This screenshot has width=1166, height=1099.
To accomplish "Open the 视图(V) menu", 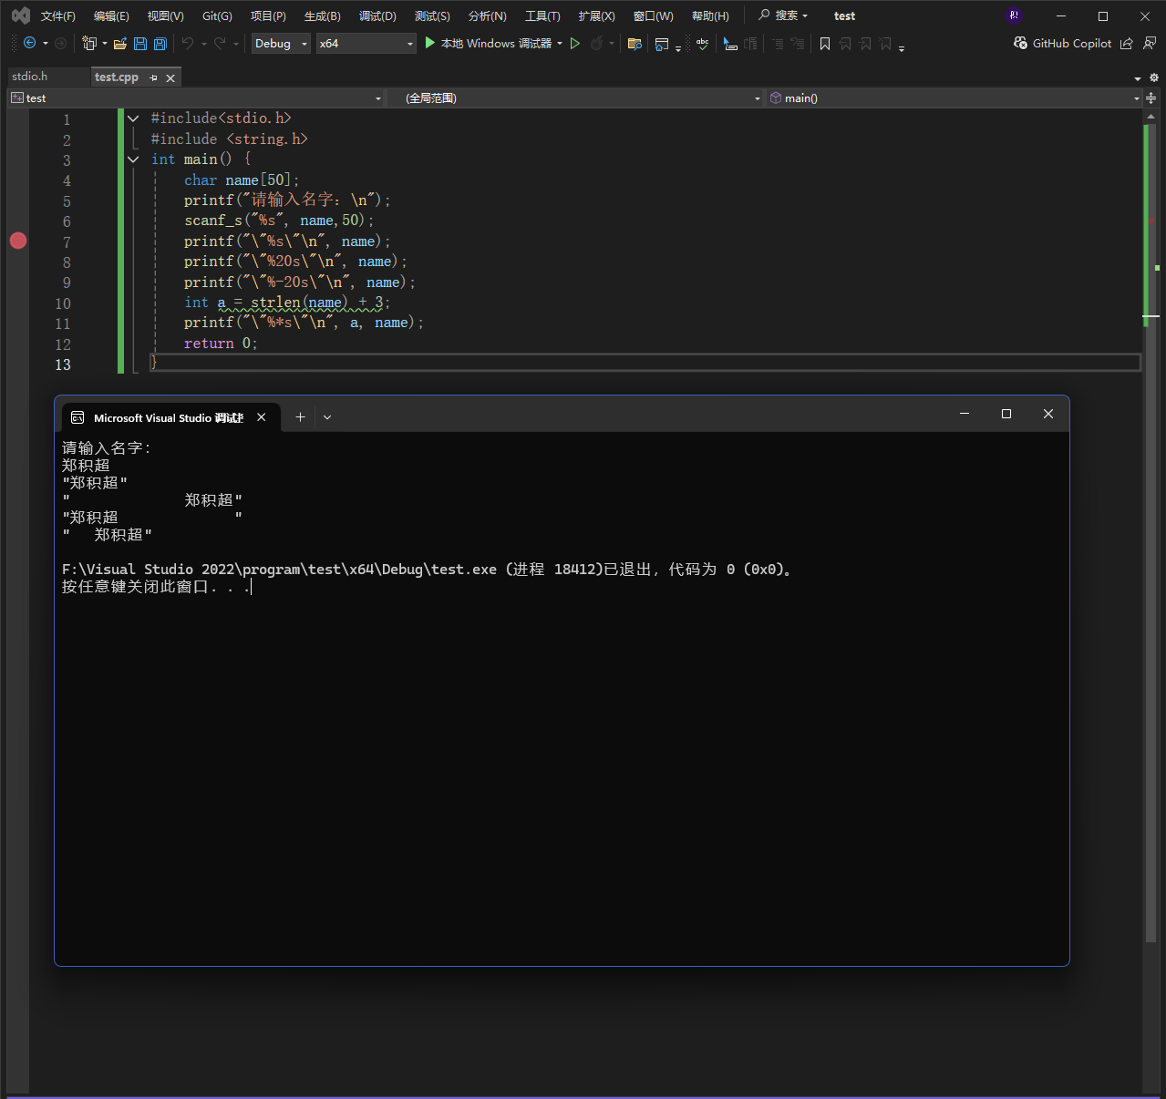I will [x=166, y=15].
